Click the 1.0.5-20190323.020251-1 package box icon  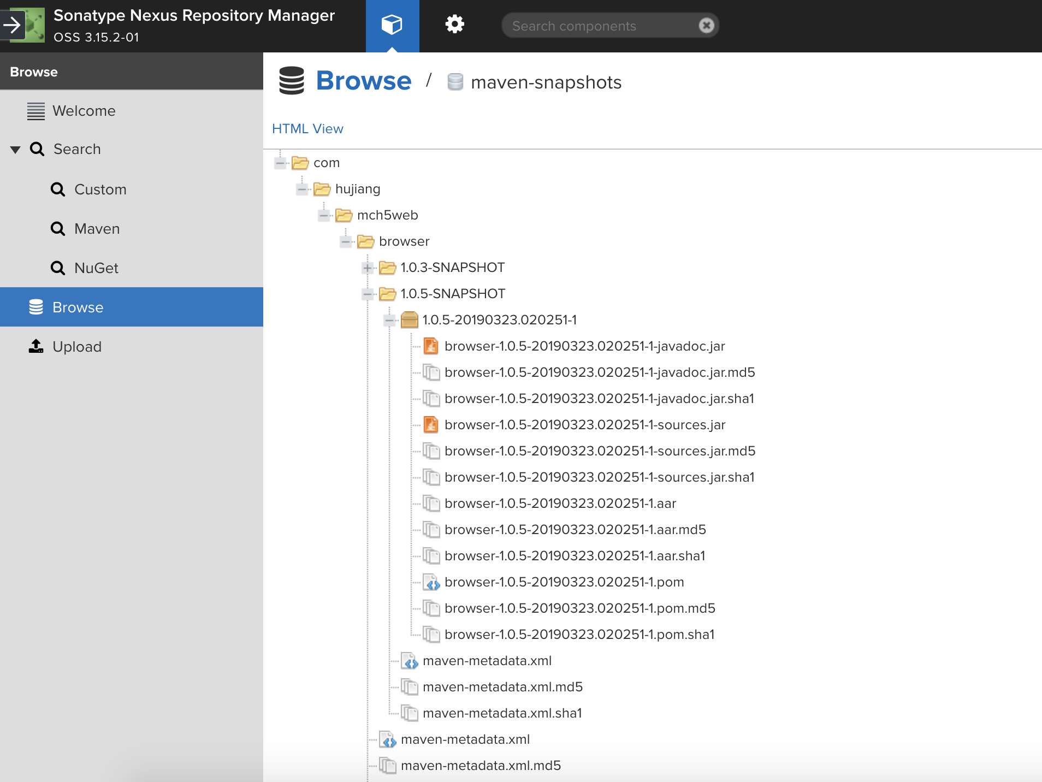tap(409, 320)
